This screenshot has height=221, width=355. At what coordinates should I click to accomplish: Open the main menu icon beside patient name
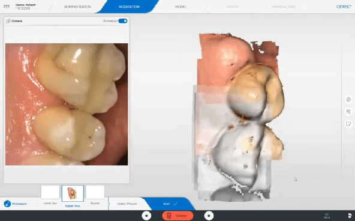[x=7, y=7]
